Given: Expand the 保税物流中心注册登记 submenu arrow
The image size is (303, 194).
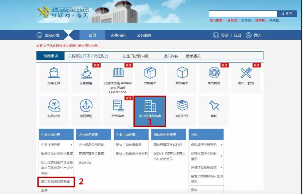Looking at the screenshot, I should click(221, 156).
